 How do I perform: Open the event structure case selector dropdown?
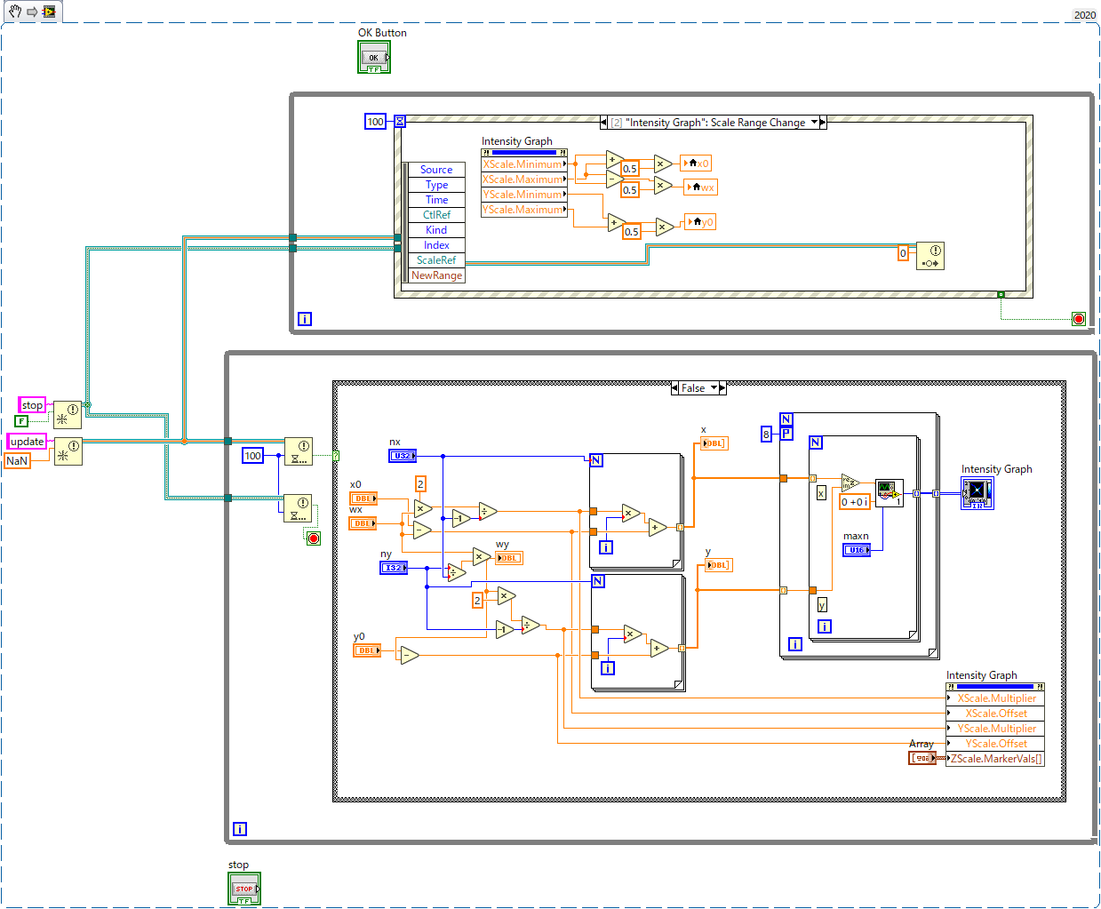click(814, 123)
